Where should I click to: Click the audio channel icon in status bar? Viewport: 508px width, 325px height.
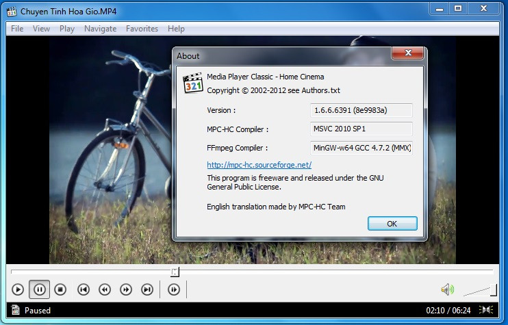click(x=485, y=310)
